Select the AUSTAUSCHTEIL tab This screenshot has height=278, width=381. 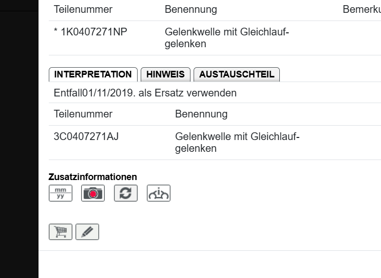coord(236,74)
